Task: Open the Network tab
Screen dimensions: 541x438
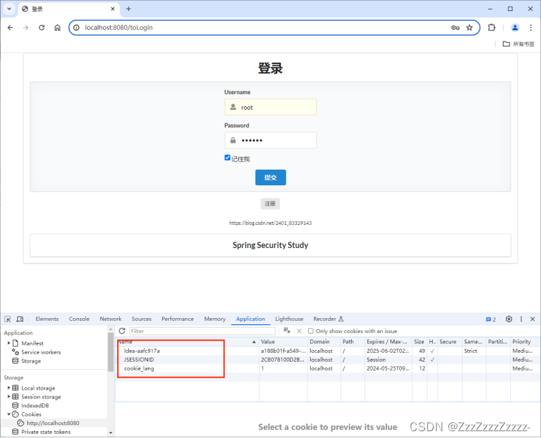Action: click(110, 319)
